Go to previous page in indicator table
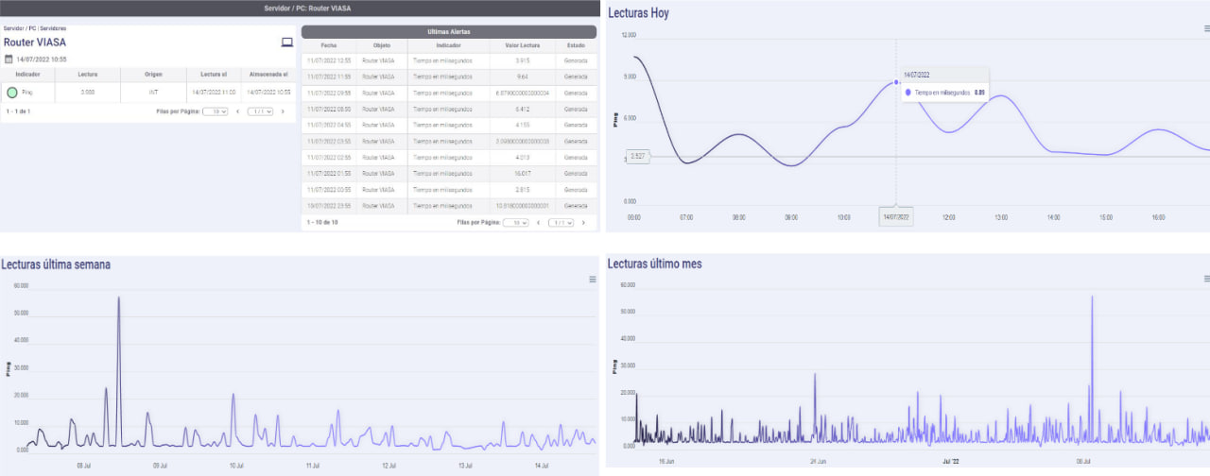 tap(237, 111)
